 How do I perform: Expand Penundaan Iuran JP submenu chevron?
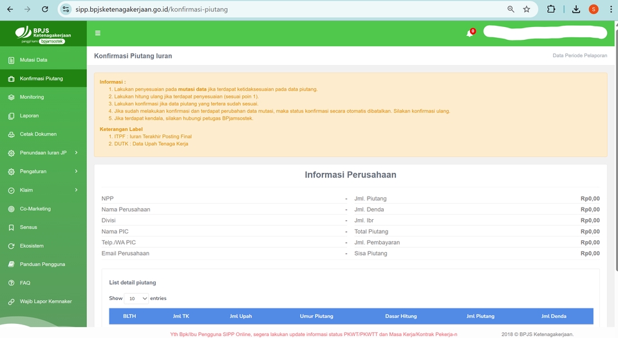tap(76, 153)
